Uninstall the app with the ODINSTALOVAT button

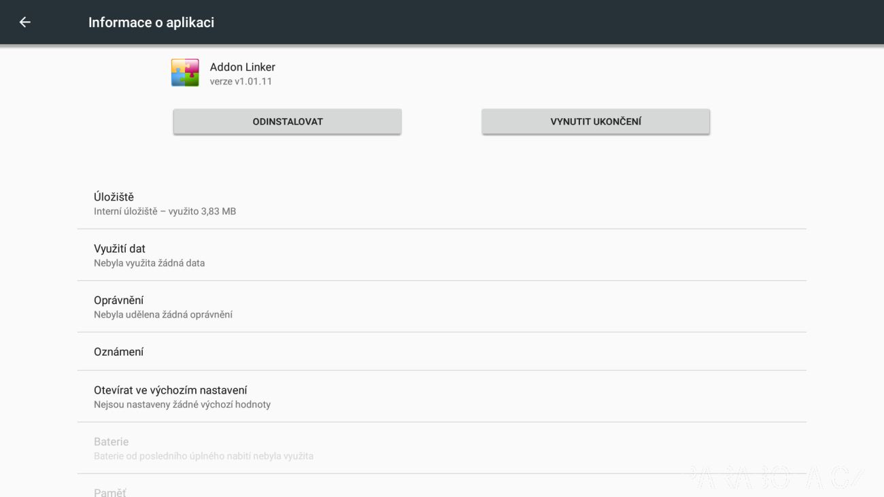click(288, 122)
